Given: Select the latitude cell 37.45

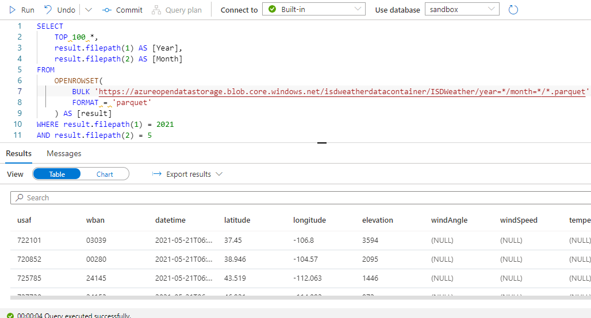Looking at the screenshot, I should tap(233, 241).
